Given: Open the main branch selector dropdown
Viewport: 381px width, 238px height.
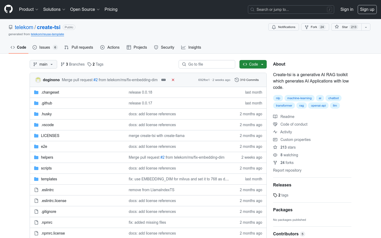Looking at the screenshot, I should tap(43, 64).
